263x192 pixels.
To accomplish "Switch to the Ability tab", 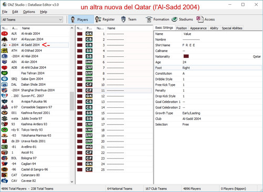I will click(x=214, y=28).
